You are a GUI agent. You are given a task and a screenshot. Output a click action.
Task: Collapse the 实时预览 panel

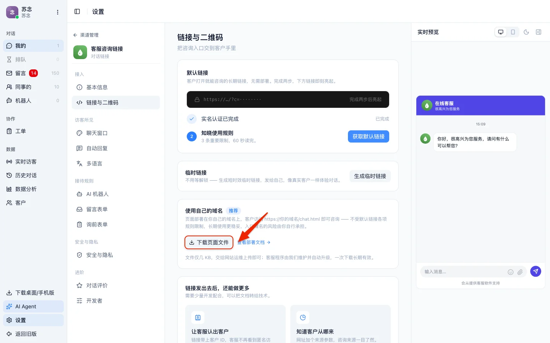[x=539, y=32]
